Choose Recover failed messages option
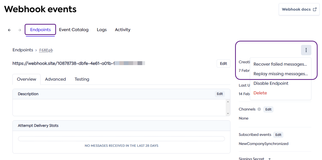The width and height of the screenshot is (322, 160). pos(280,64)
